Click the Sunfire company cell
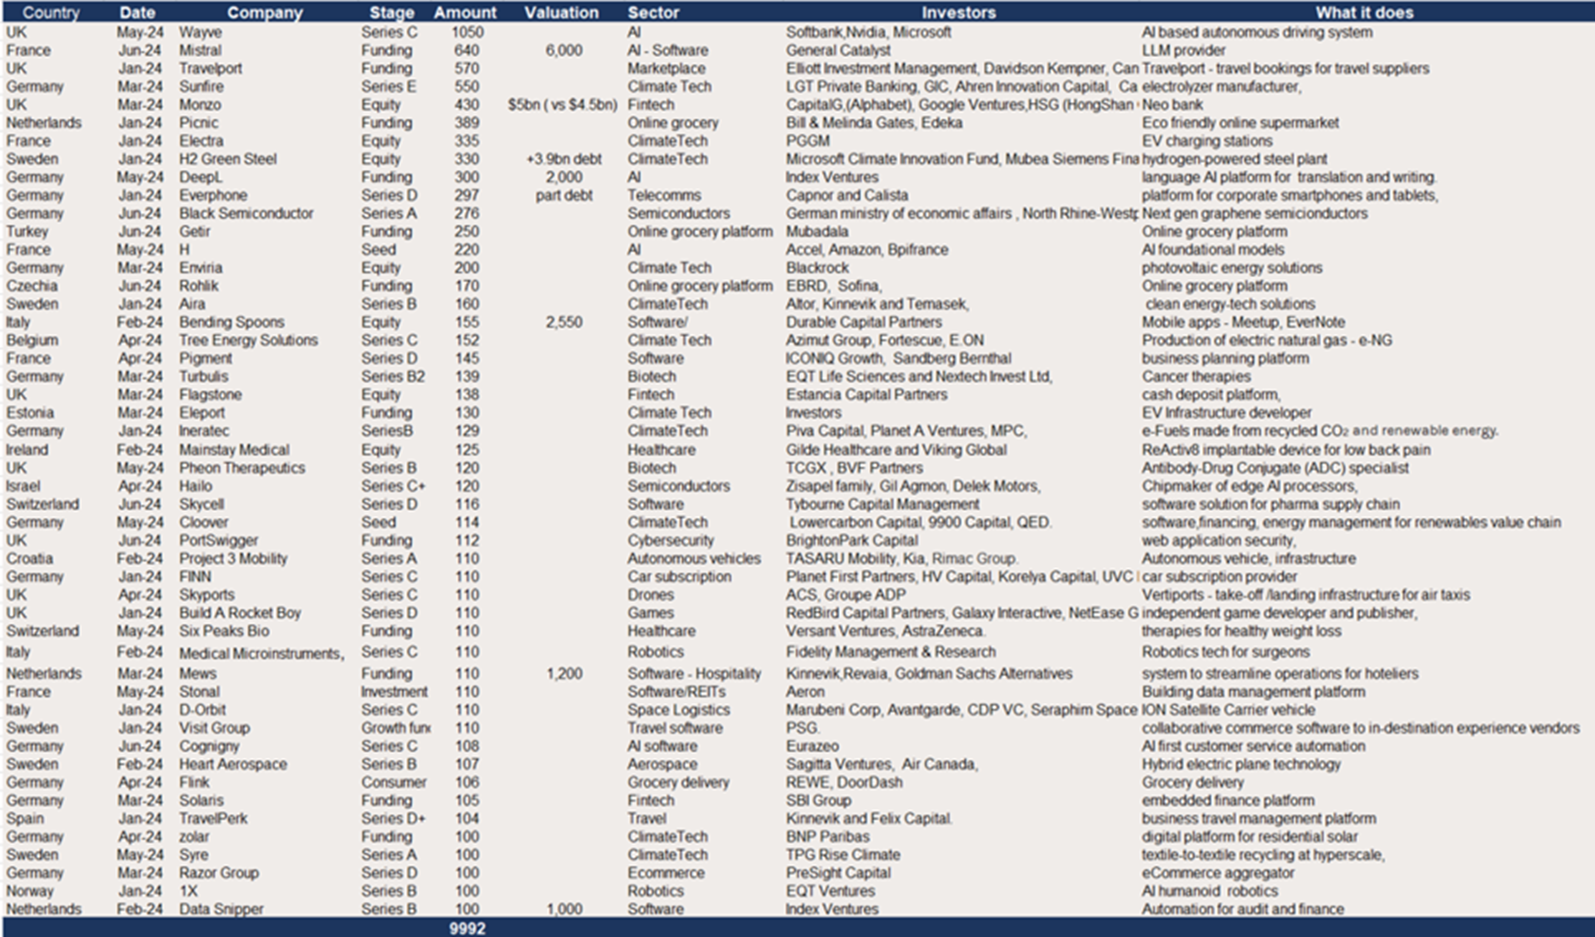1595x937 pixels. point(201,86)
